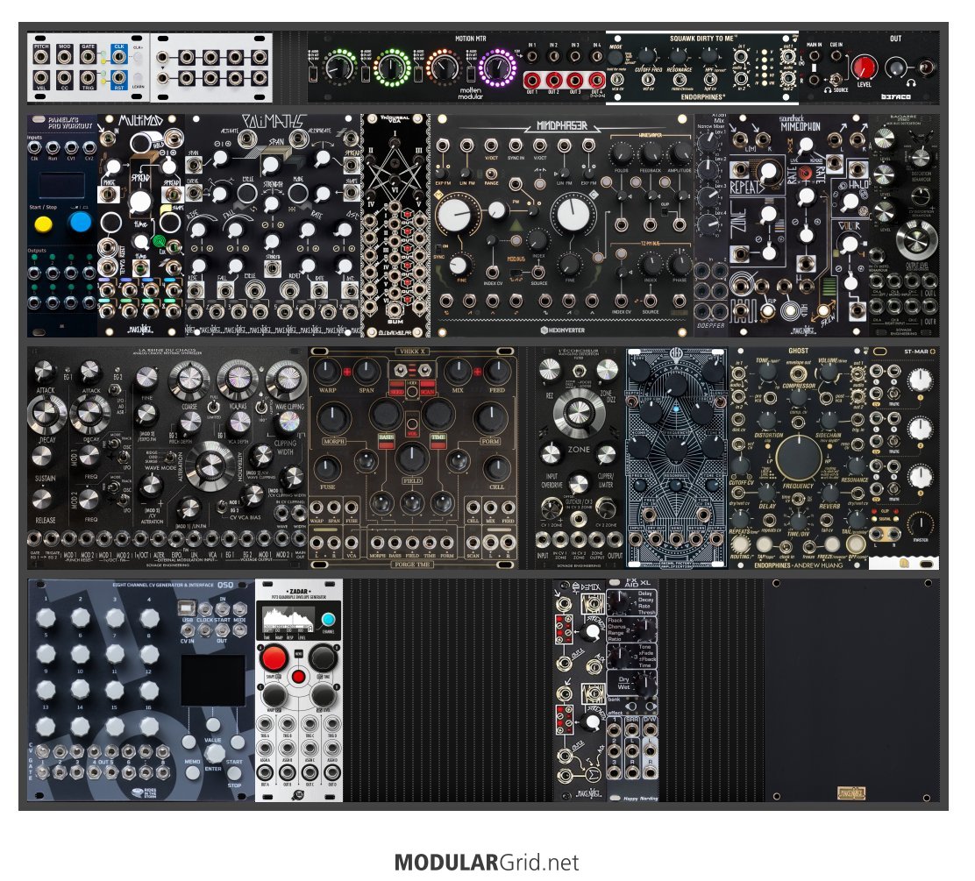Push the MODE button on Squawk Dirty To Me
The width and height of the screenshot is (975, 881).
click(616, 59)
